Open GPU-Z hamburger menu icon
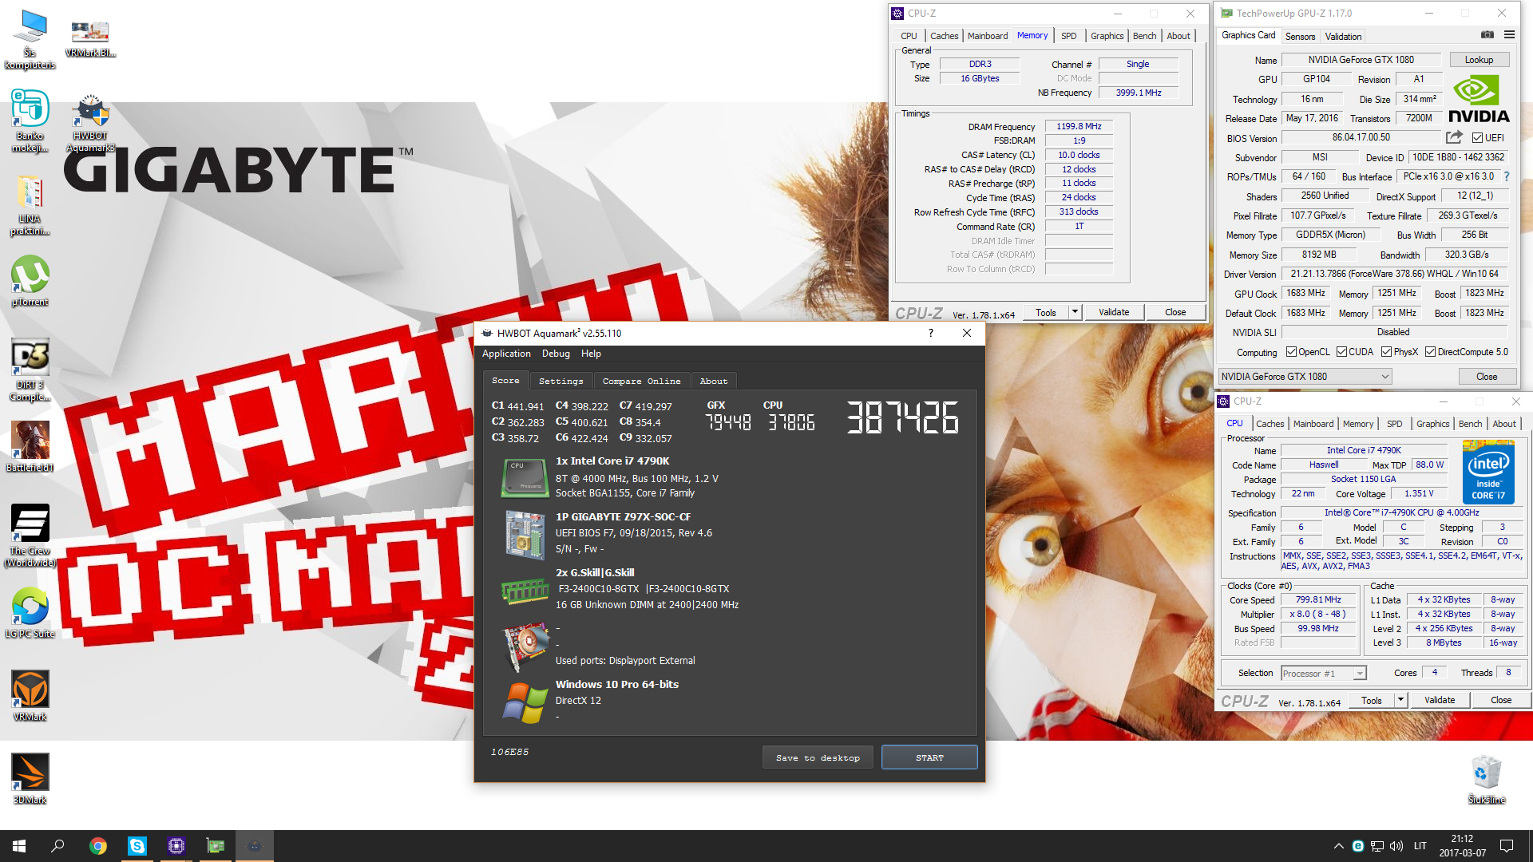Viewport: 1533px width, 862px height. (1509, 35)
